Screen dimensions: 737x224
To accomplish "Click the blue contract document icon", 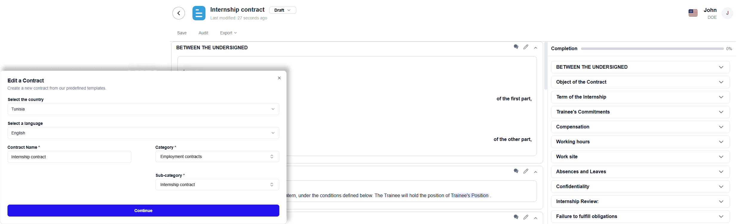I will click(199, 13).
